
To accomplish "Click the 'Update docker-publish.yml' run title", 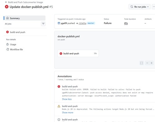I will (29, 7).
